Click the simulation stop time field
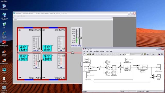Screen dimensions: 165x93 127,55
